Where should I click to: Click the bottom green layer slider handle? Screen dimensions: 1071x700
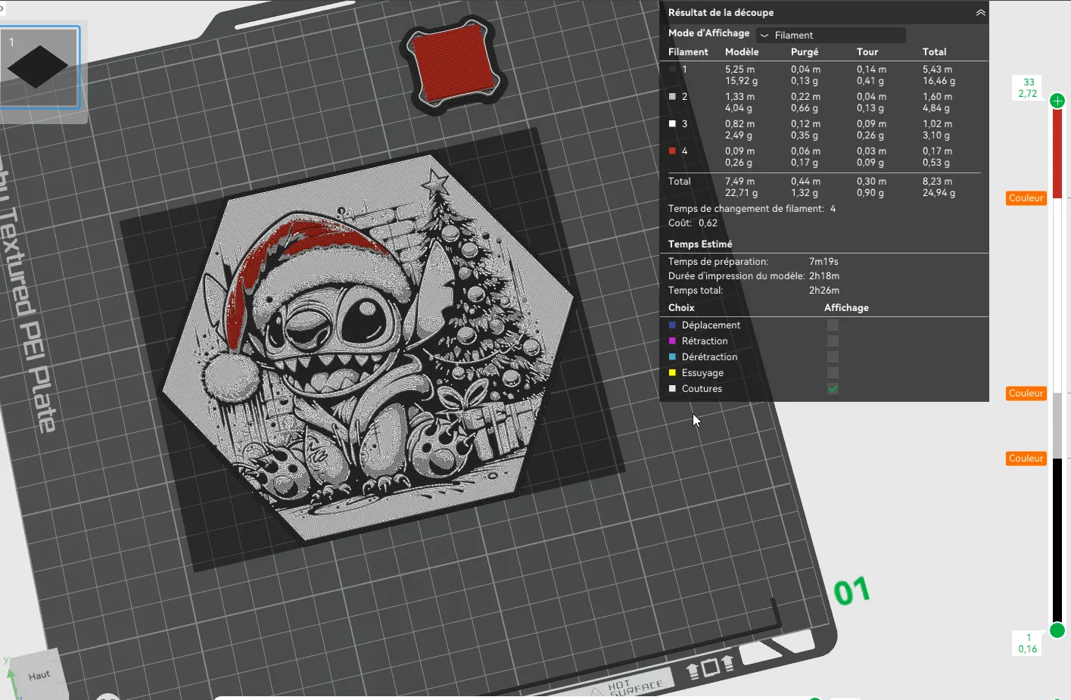coord(1057,630)
